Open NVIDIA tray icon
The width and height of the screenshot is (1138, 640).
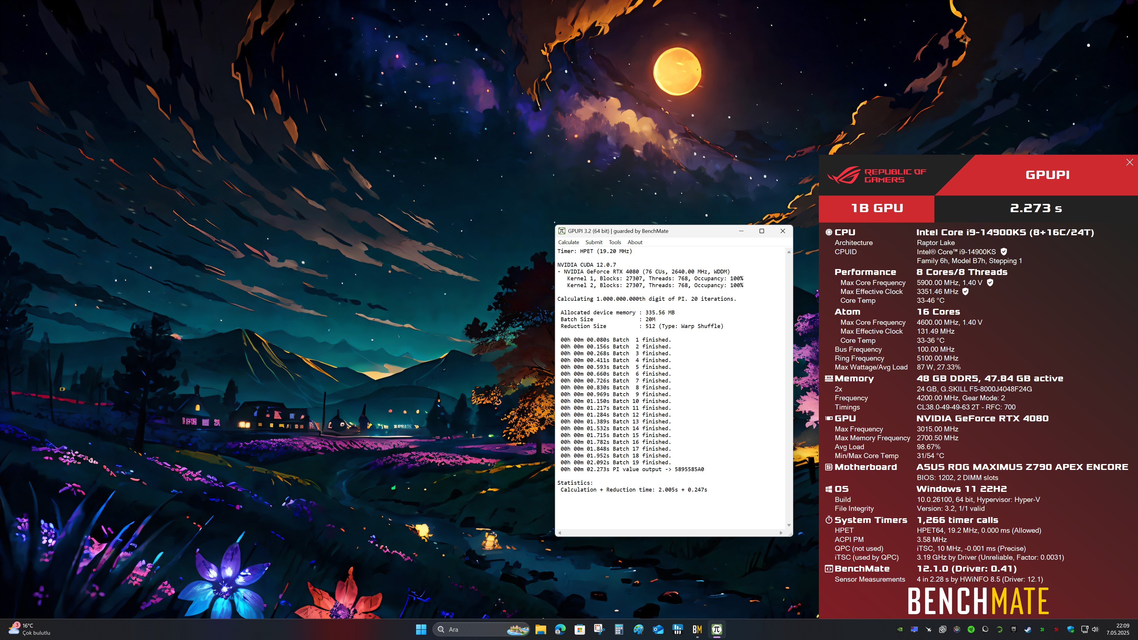coord(900,629)
